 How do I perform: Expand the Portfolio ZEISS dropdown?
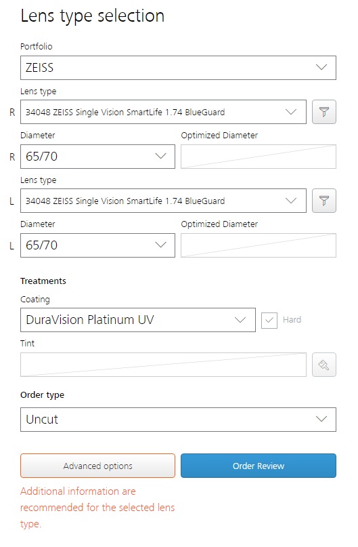(178, 68)
